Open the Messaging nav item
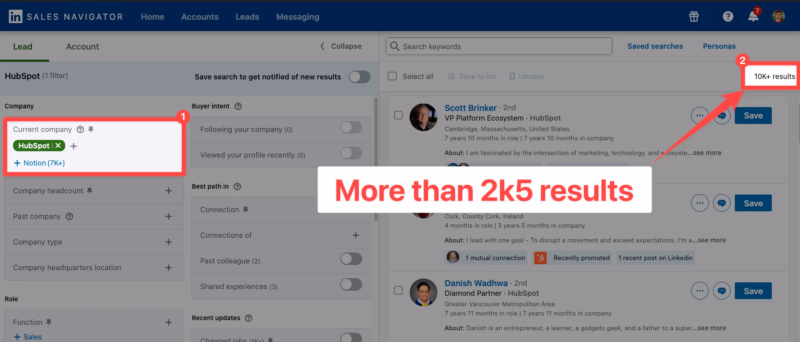The height and width of the screenshot is (342, 800). point(298,17)
